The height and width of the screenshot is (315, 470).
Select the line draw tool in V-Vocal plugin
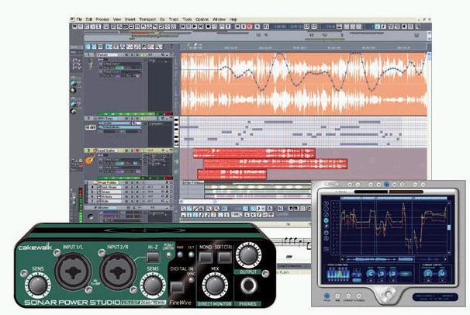[326, 209]
